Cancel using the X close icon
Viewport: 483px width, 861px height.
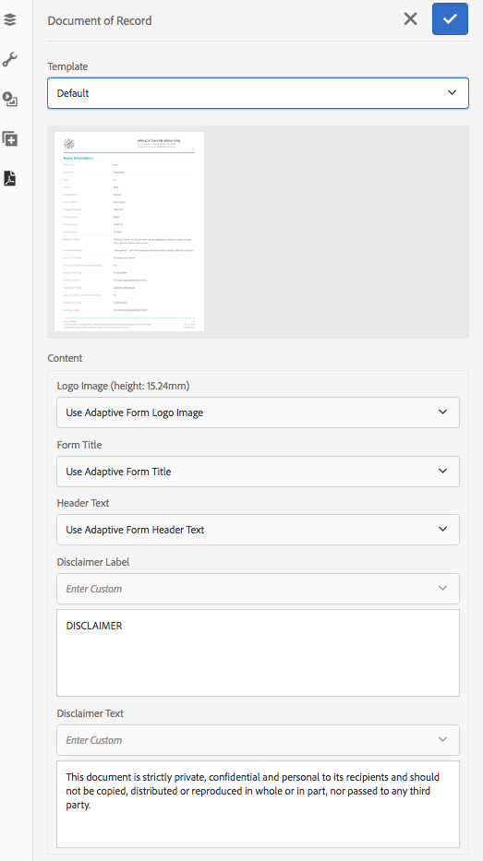tap(410, 19)
